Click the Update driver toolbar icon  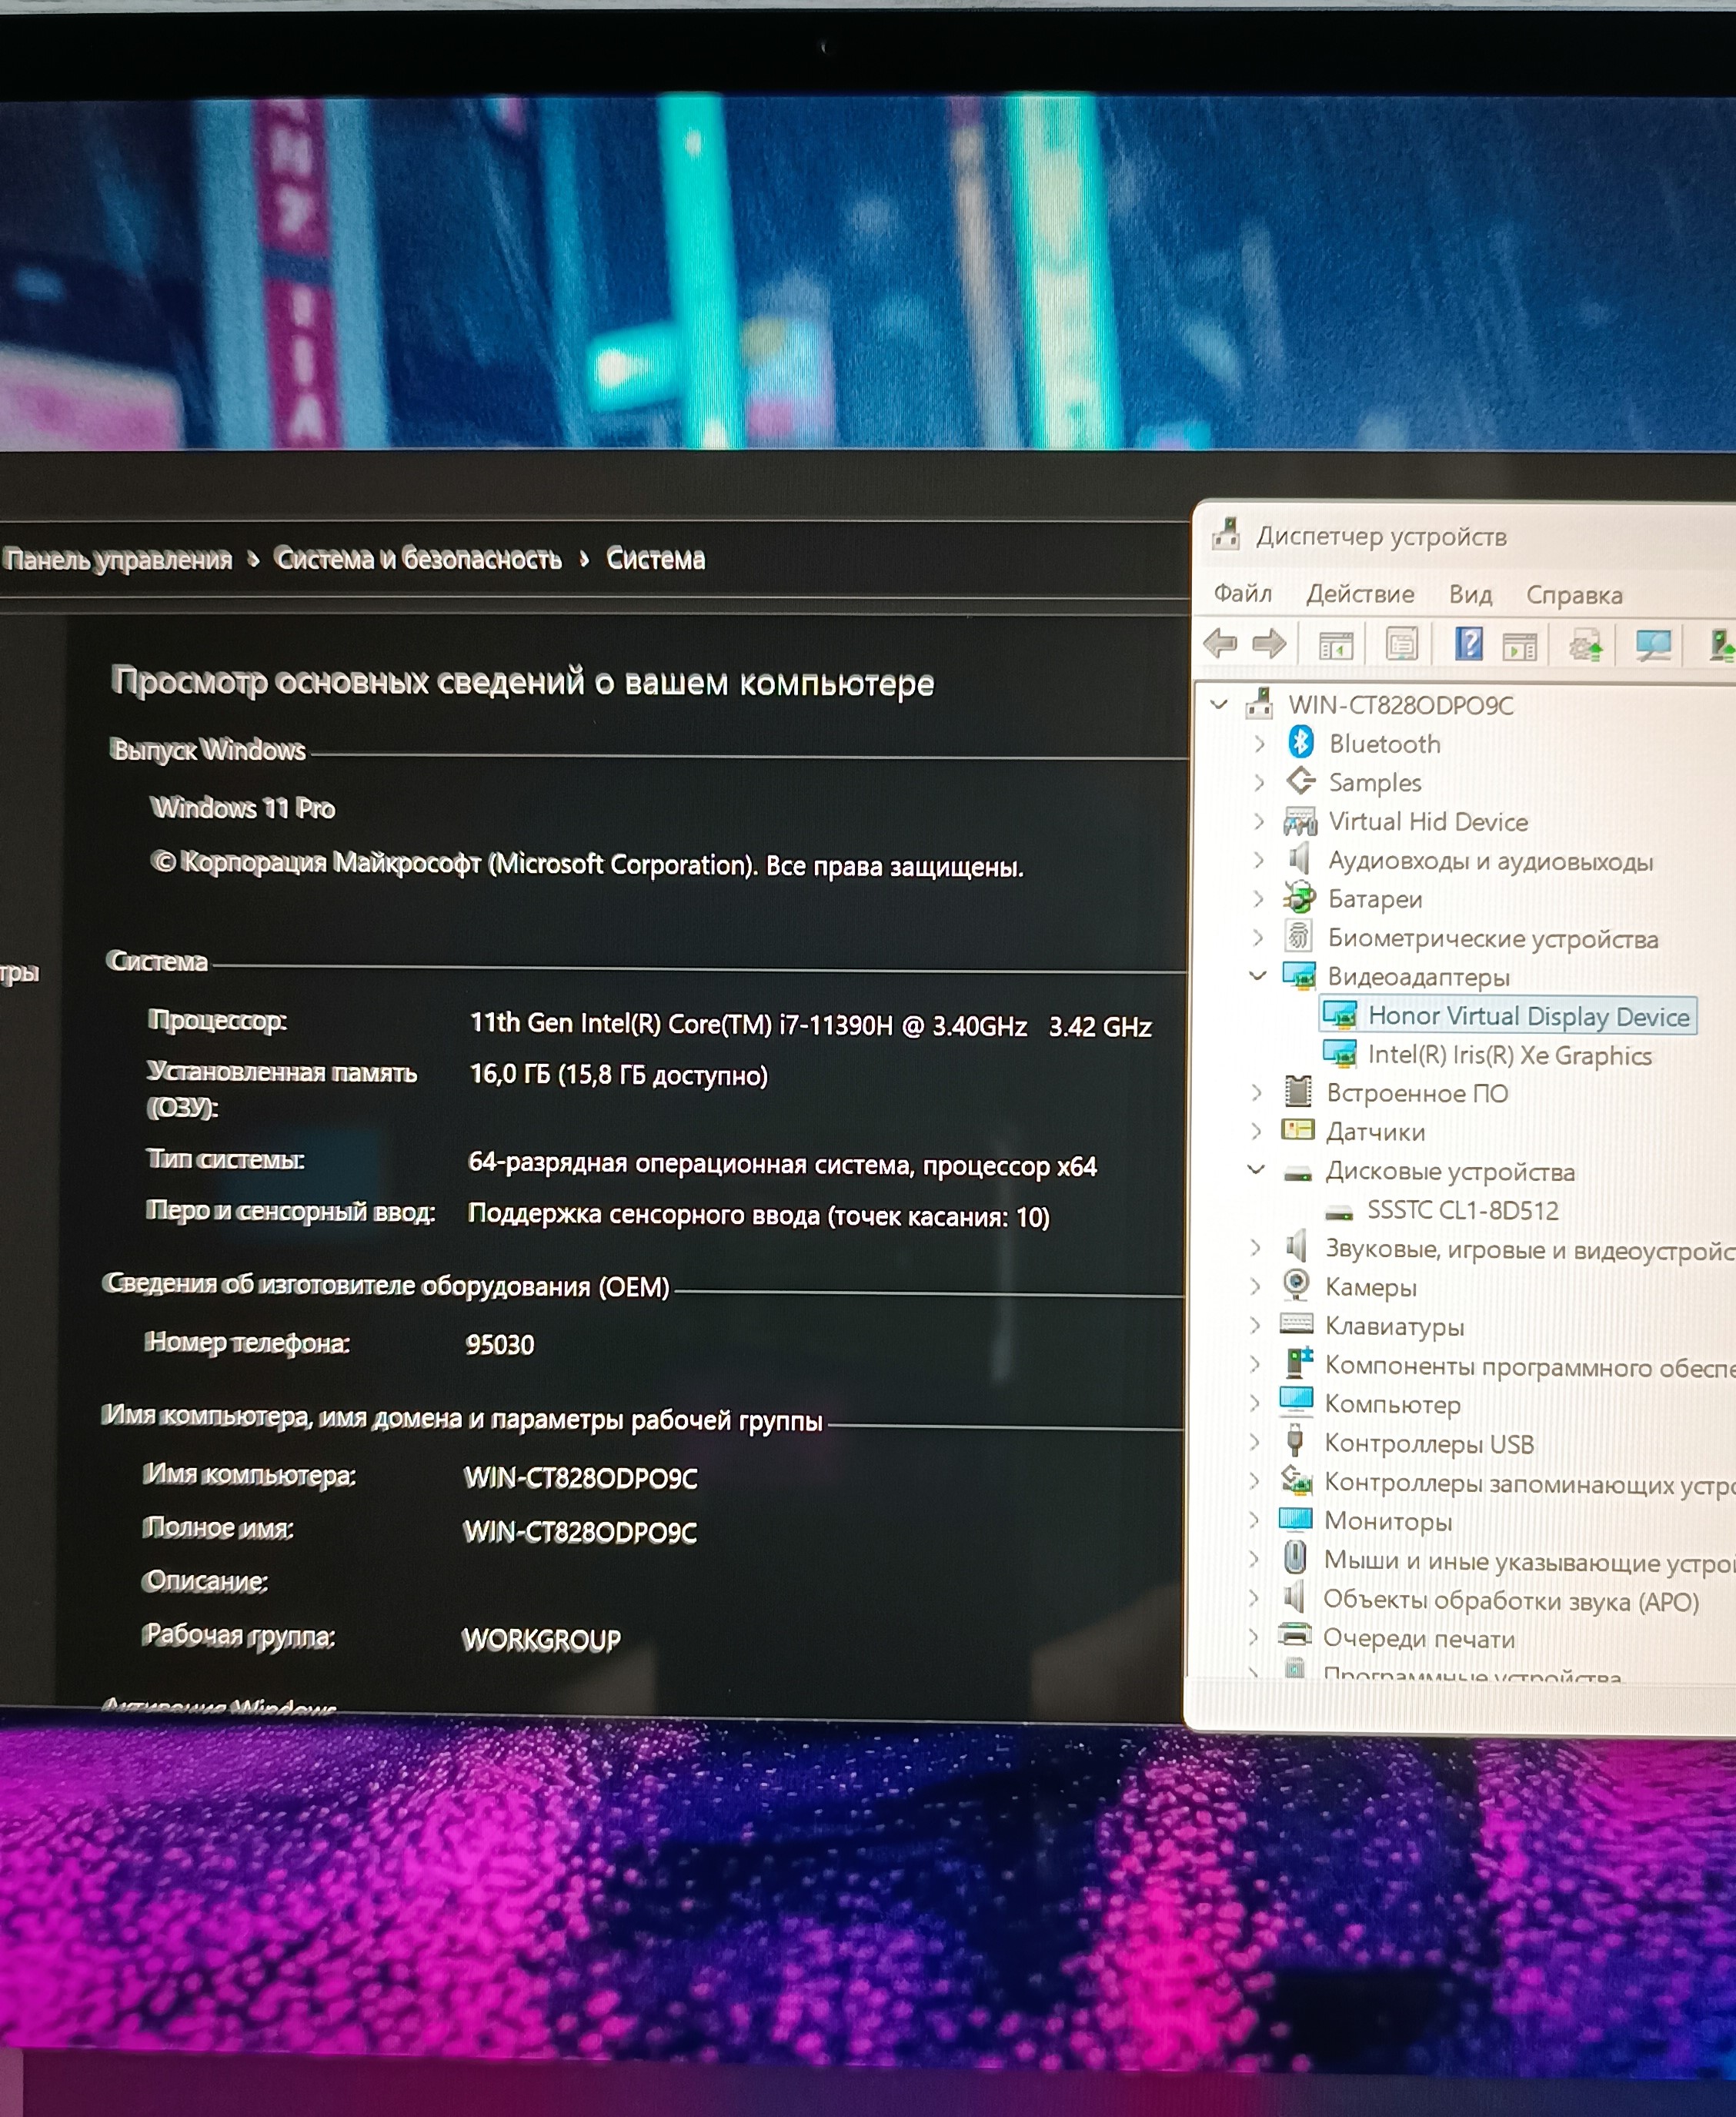click(x=1586, y=645)
